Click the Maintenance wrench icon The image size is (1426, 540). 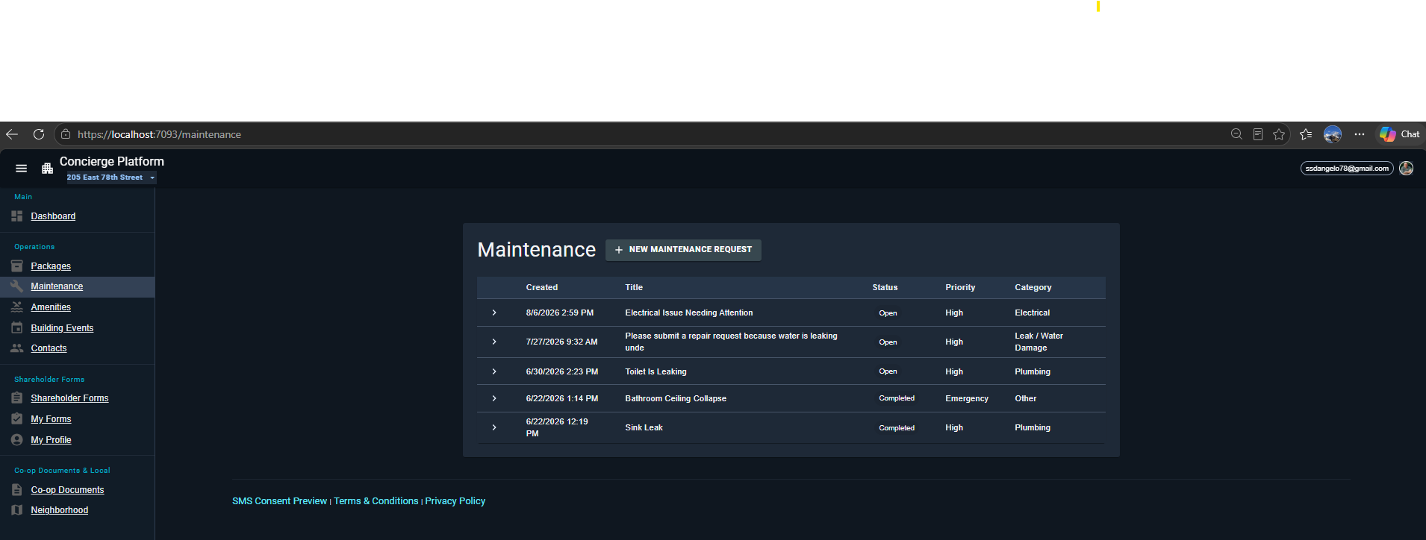point(17,286)
